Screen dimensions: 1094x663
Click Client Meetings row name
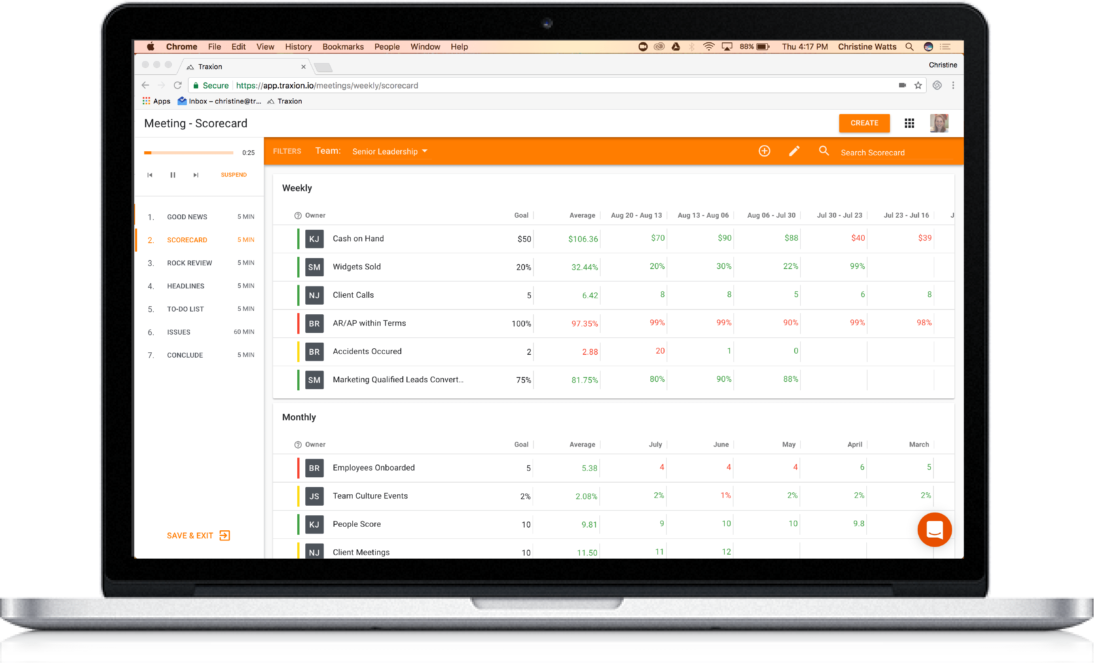pyautogui.click(x=361, y=553)
